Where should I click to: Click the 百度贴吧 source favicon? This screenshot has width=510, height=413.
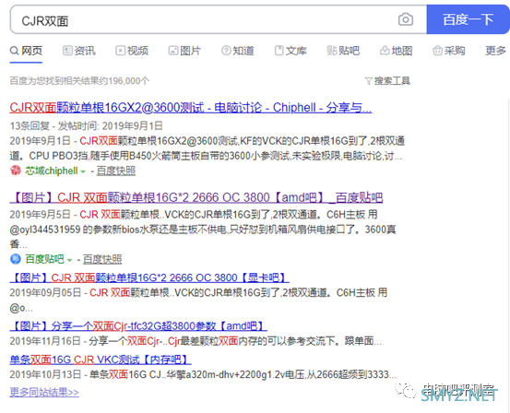(x=16, y=259)
